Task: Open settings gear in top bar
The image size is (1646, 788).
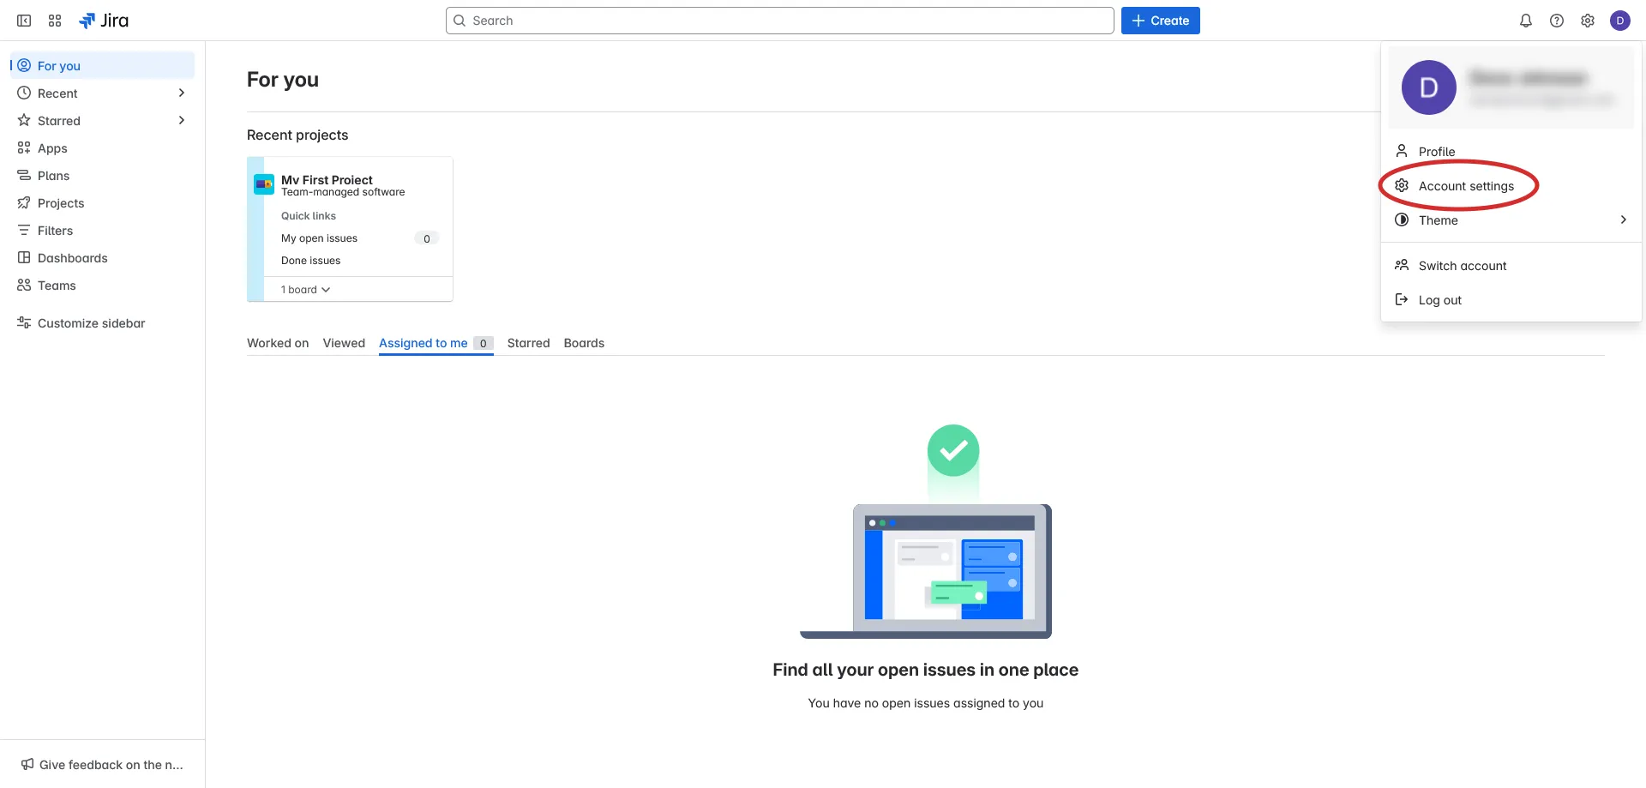Action: coord(1587,21)
